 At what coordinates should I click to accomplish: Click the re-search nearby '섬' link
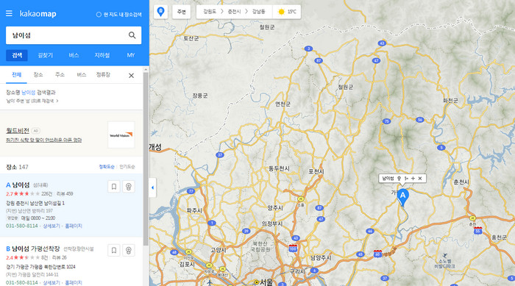[x=32, y=101]
